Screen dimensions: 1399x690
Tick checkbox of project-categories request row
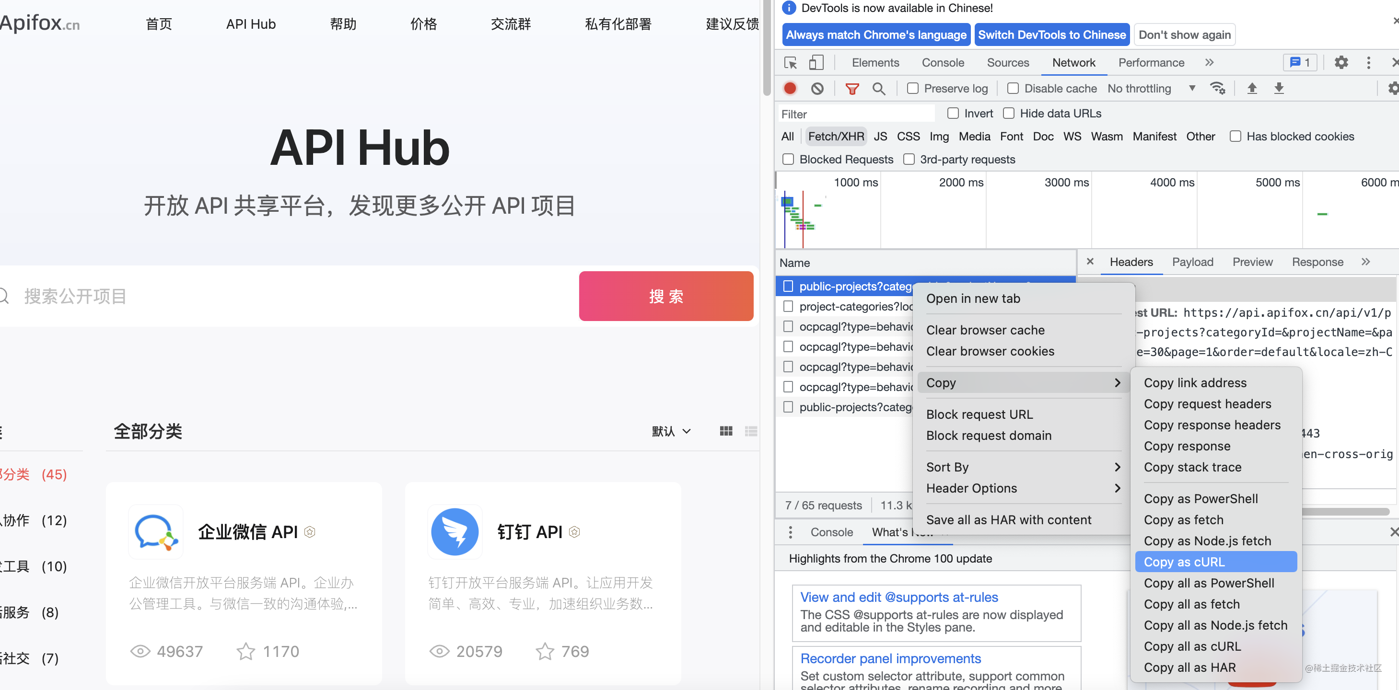(x=788, y=306)
